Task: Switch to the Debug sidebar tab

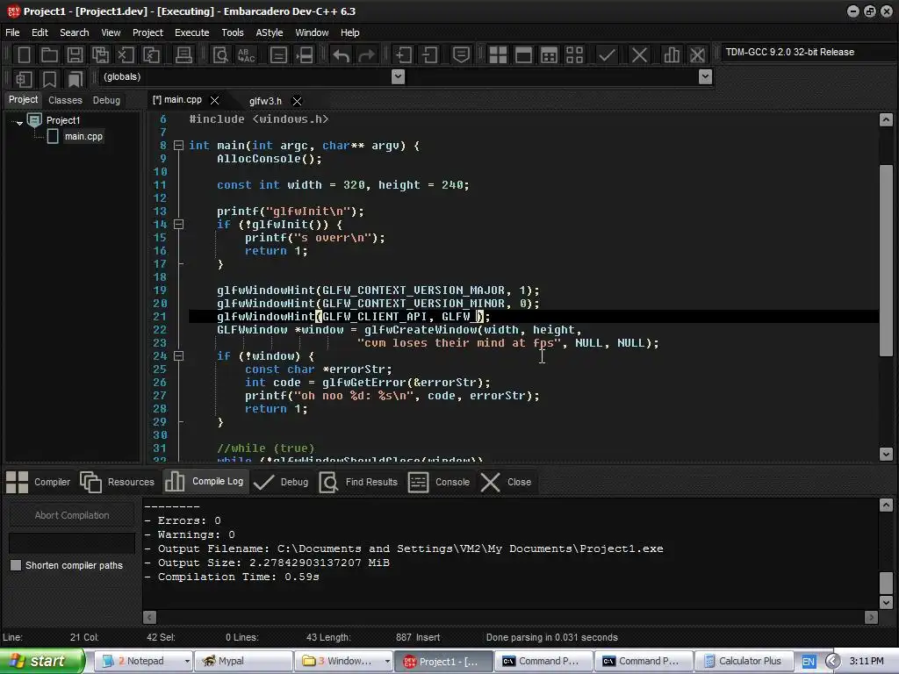Action: (106, 100)
